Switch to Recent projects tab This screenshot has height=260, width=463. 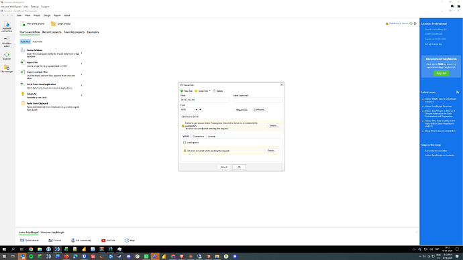pos(52,32)
